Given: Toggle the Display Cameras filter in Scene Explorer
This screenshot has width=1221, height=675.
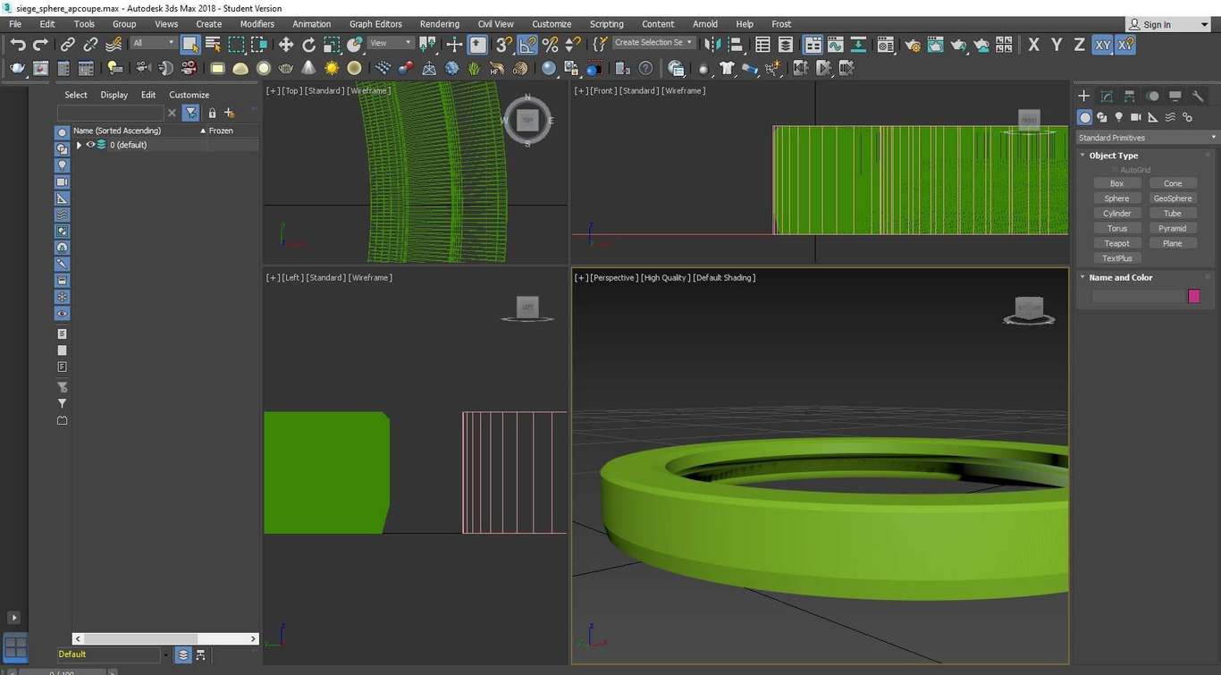Looking at the screenshot, I should pos(63,182).
